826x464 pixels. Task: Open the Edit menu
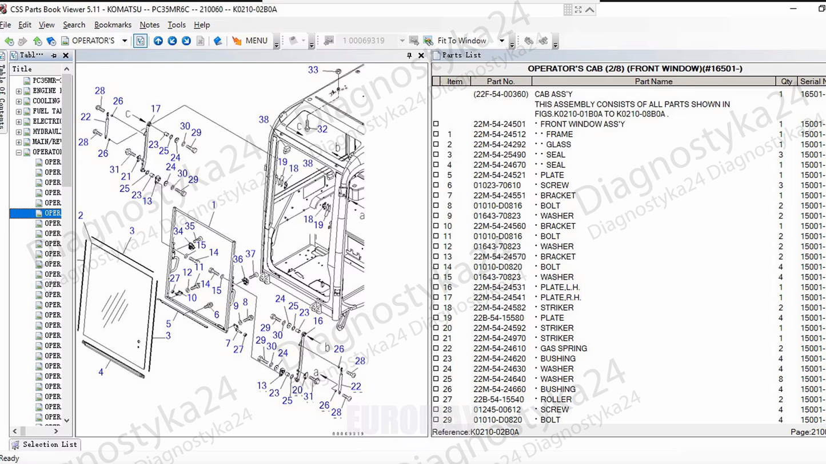click(x=25, y=25)
